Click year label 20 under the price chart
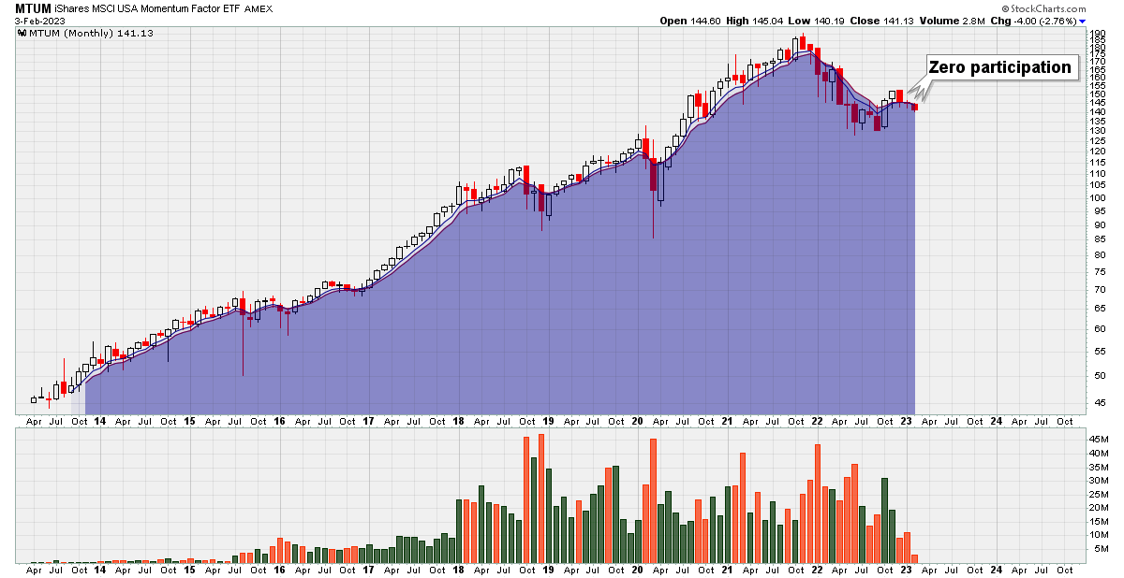The image size is (1124, 578). click(637, 422)
